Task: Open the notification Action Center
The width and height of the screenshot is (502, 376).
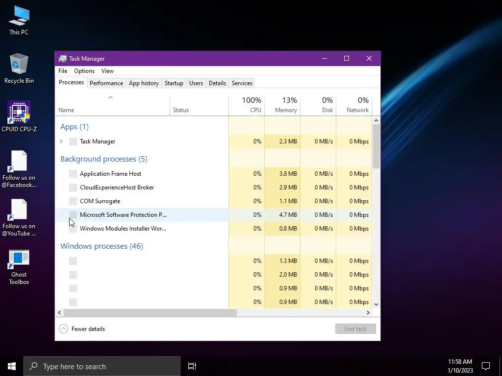Action: point(486,366)
